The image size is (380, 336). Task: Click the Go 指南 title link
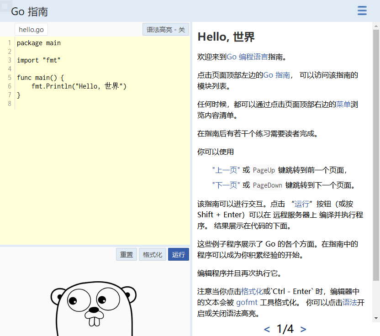30,11
